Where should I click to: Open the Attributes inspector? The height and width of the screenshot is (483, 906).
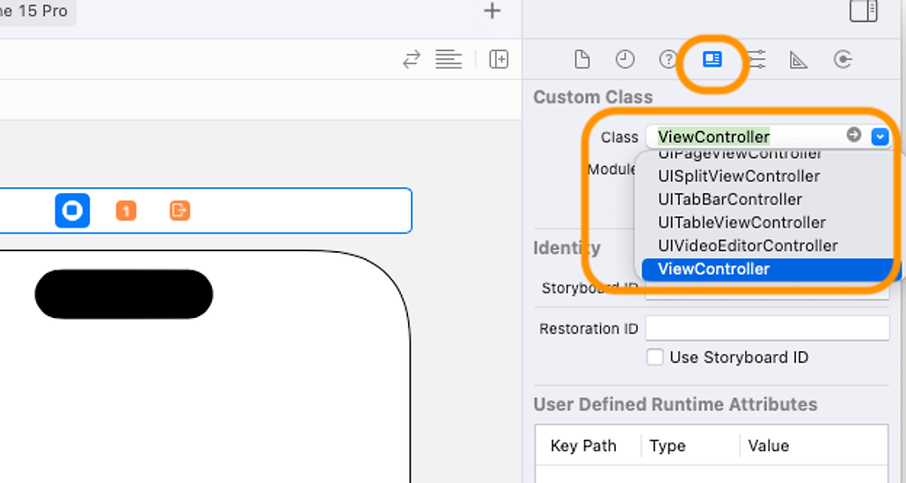(x=756, y=60)
